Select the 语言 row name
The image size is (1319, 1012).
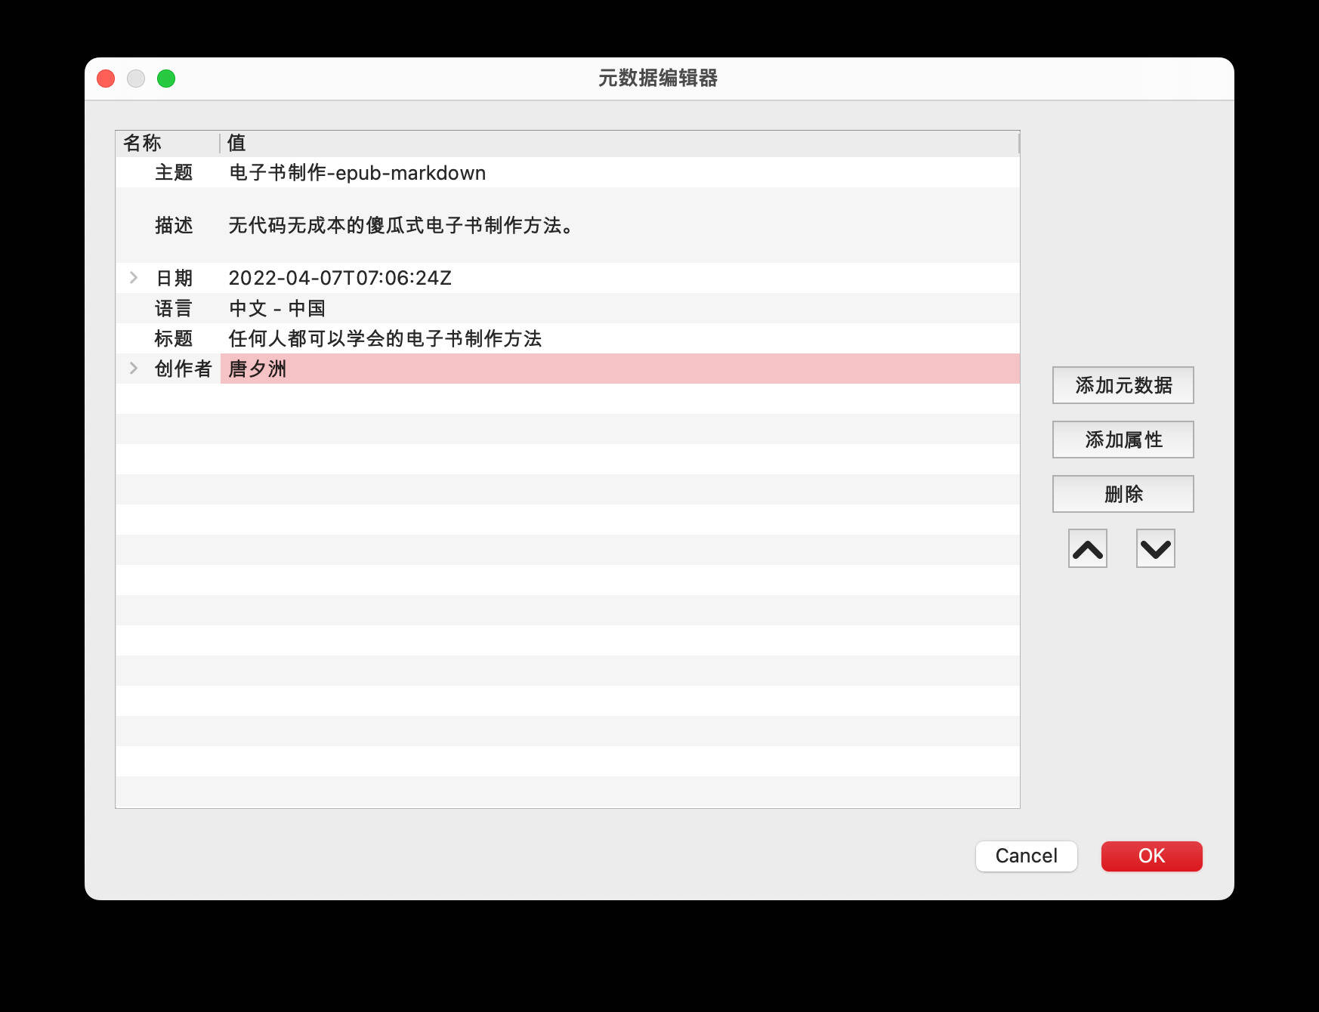[x=174, y=309]
